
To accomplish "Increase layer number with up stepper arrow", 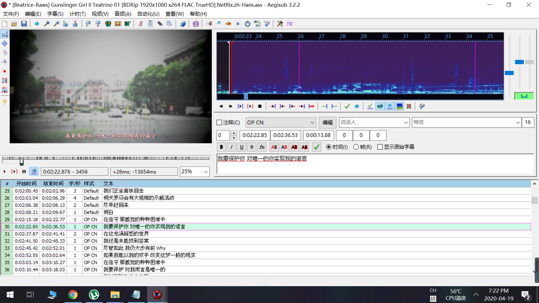I will click(x=234, y=133).
